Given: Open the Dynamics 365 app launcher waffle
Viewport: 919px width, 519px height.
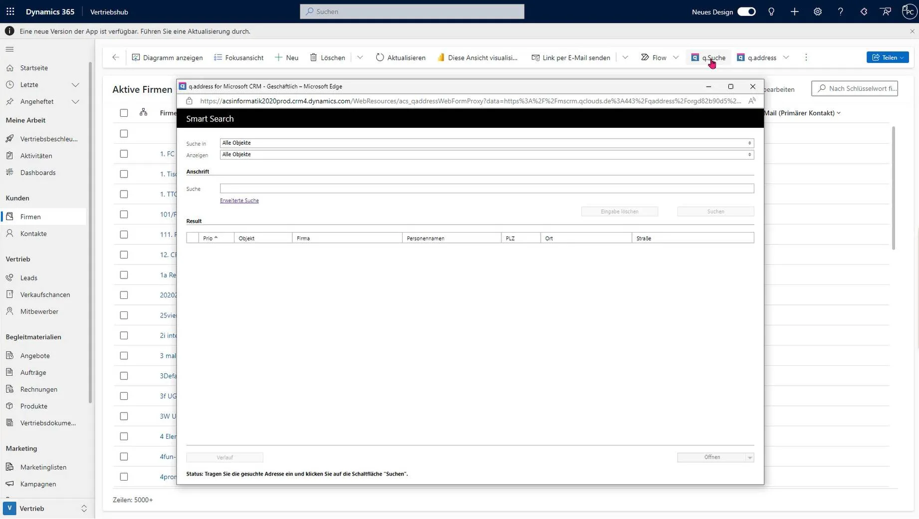Looking at the screenshot, I should click(x=10, y=11).
